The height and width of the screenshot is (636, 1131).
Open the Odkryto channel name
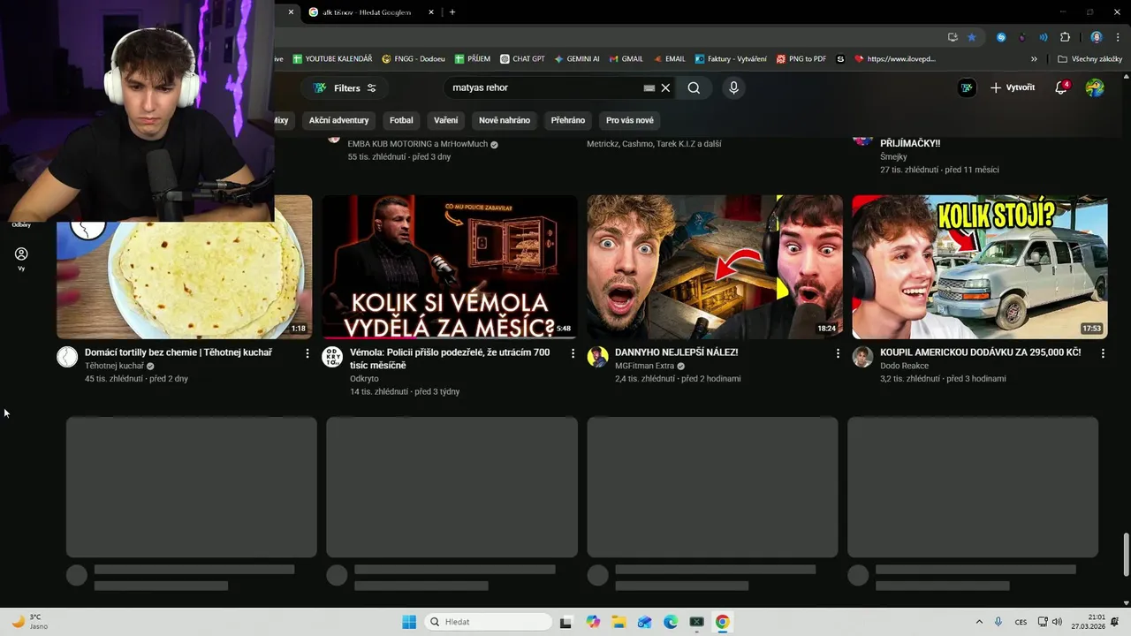click(x=364, y=378)
